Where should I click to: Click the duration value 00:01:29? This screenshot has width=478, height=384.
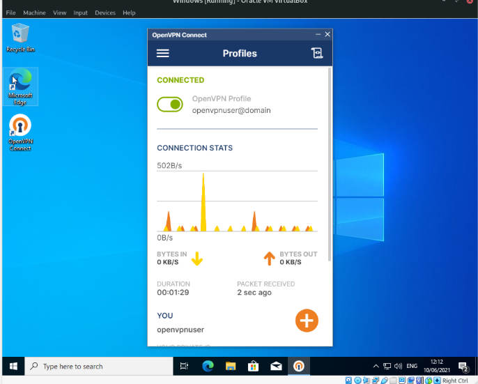(x=173, y=293)
